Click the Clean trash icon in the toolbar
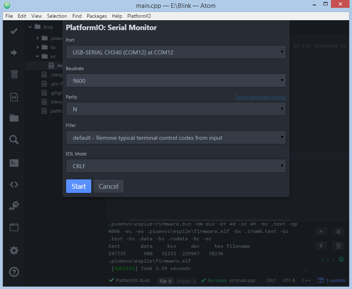The image size is (352, 289). point(14,74)
